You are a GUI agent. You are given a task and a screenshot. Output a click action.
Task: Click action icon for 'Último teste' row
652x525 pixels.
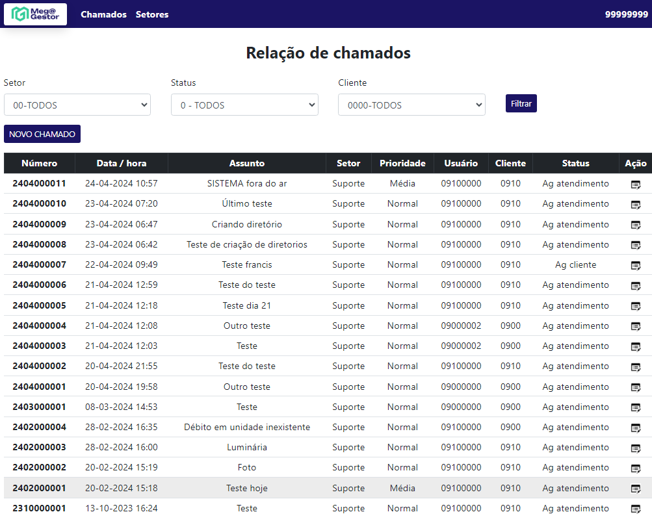pos(635,205)
